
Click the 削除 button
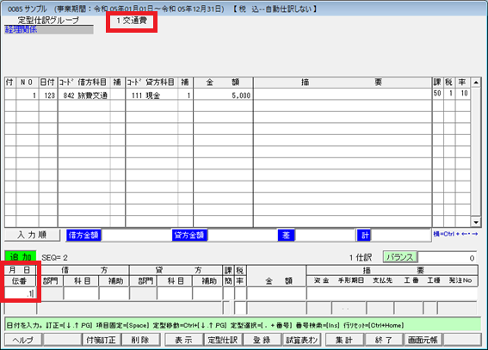140,340
